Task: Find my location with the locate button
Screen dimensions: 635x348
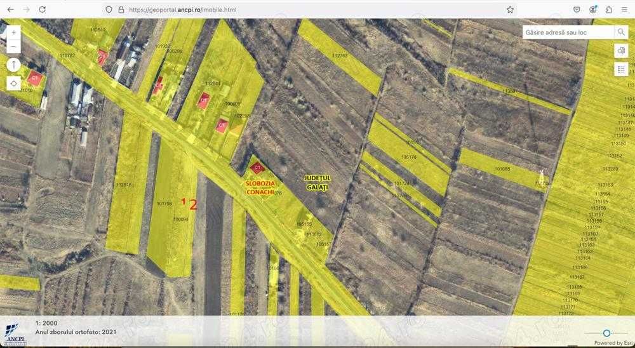Action: click(14, 83)
